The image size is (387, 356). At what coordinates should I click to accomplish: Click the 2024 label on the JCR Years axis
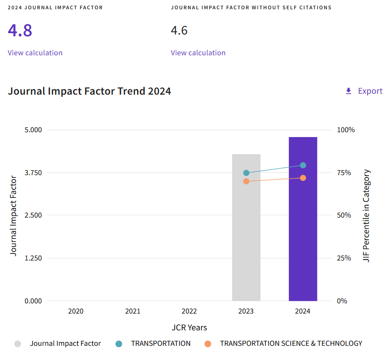click(303, 311)
